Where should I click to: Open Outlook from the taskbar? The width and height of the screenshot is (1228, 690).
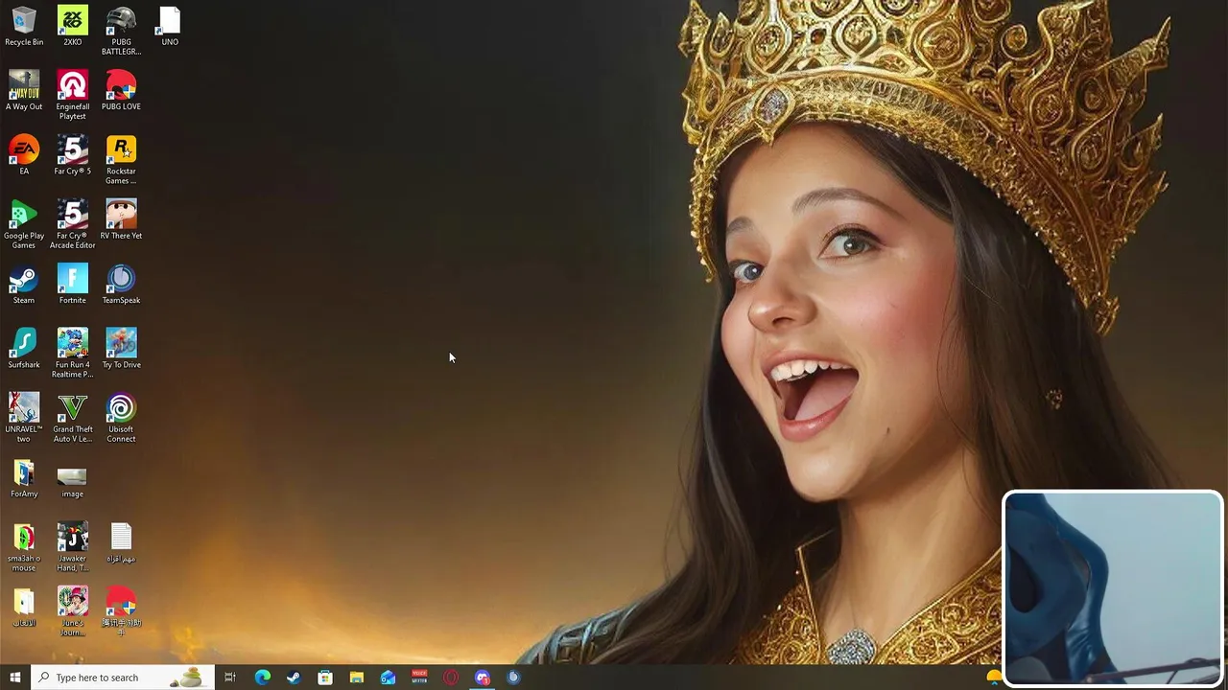[x=388, y=678]
